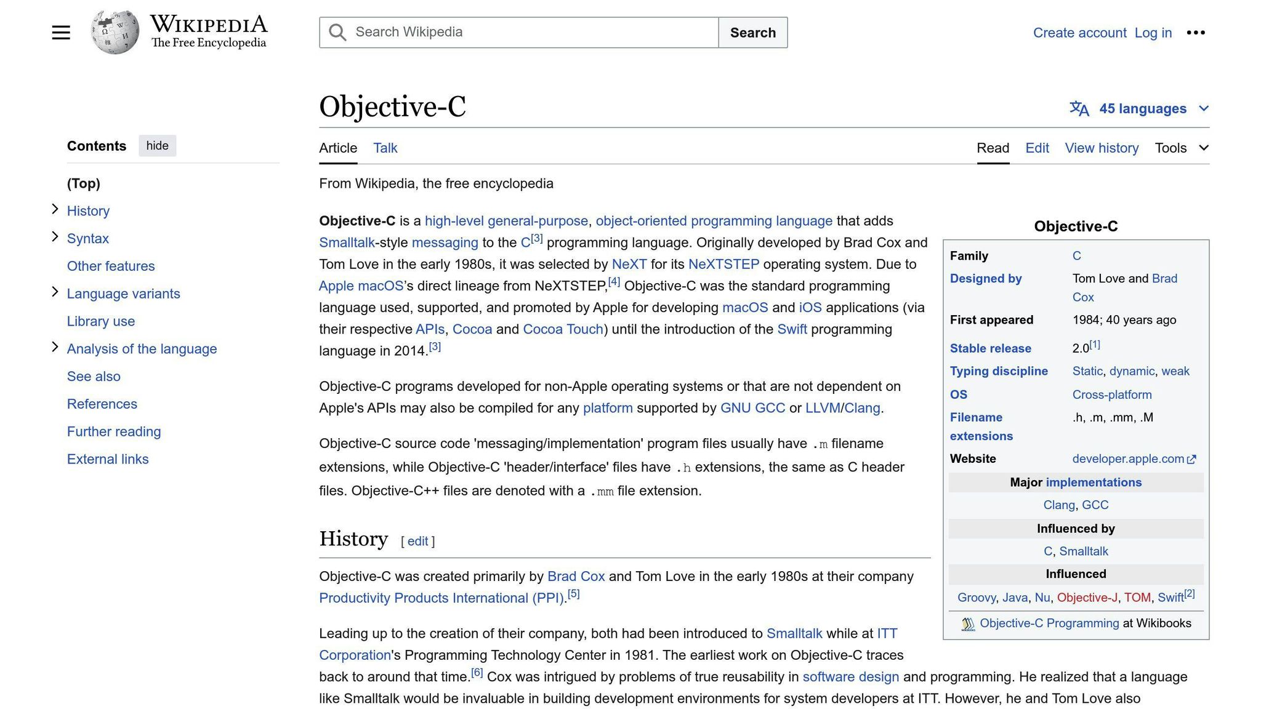Open the Brad Cox article link

(x=576, y=576)
